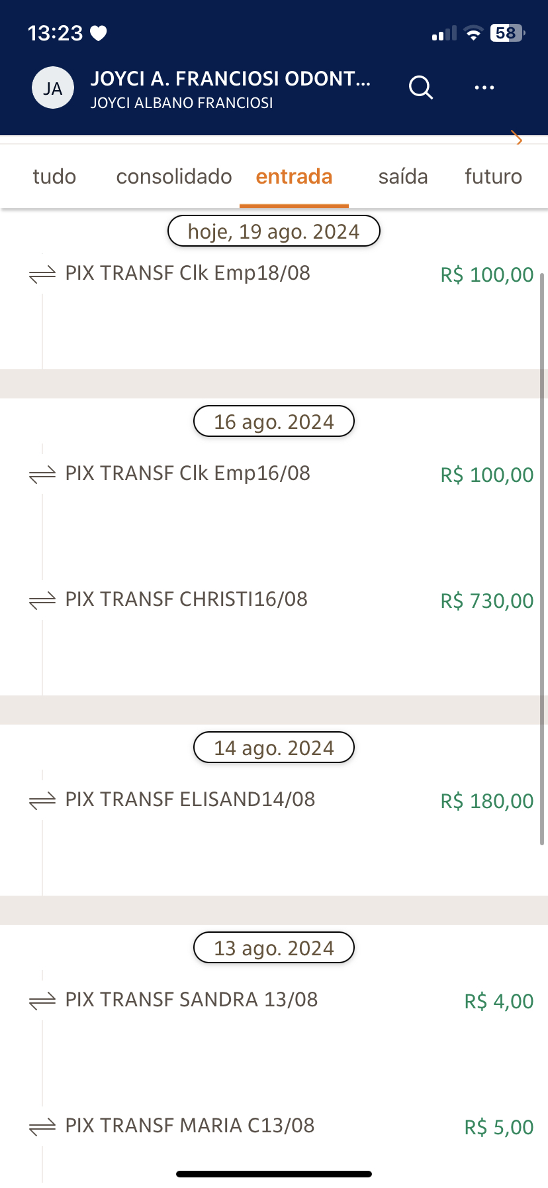Switch to the tudo tab
Viewport: 548px width, 1188px height.
point(54,177)
